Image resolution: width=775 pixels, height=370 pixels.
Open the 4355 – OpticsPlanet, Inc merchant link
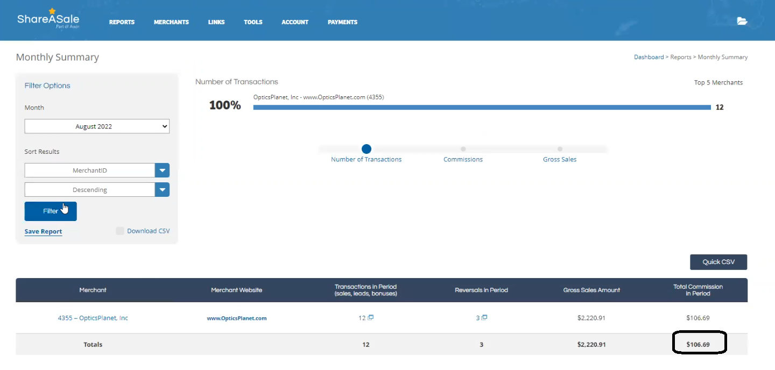(93, 318)
